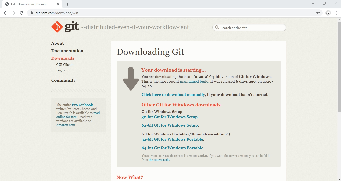Download 64-bit Git for Windows Setup

(169, 125)
